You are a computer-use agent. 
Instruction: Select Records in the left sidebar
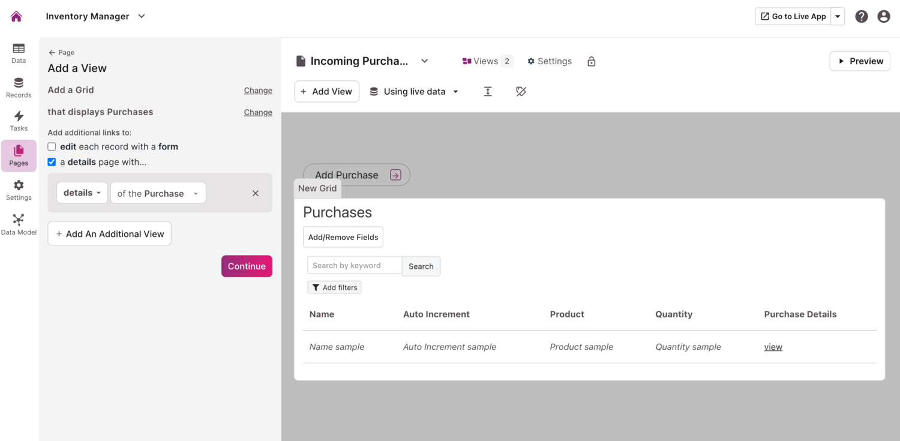pyautogui.click(x=18, y=86)
